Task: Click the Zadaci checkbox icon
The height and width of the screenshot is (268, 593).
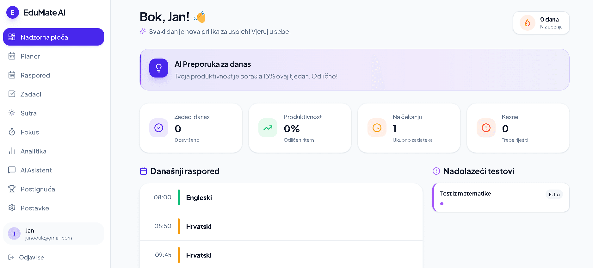Action: click(x=12, y=94)
